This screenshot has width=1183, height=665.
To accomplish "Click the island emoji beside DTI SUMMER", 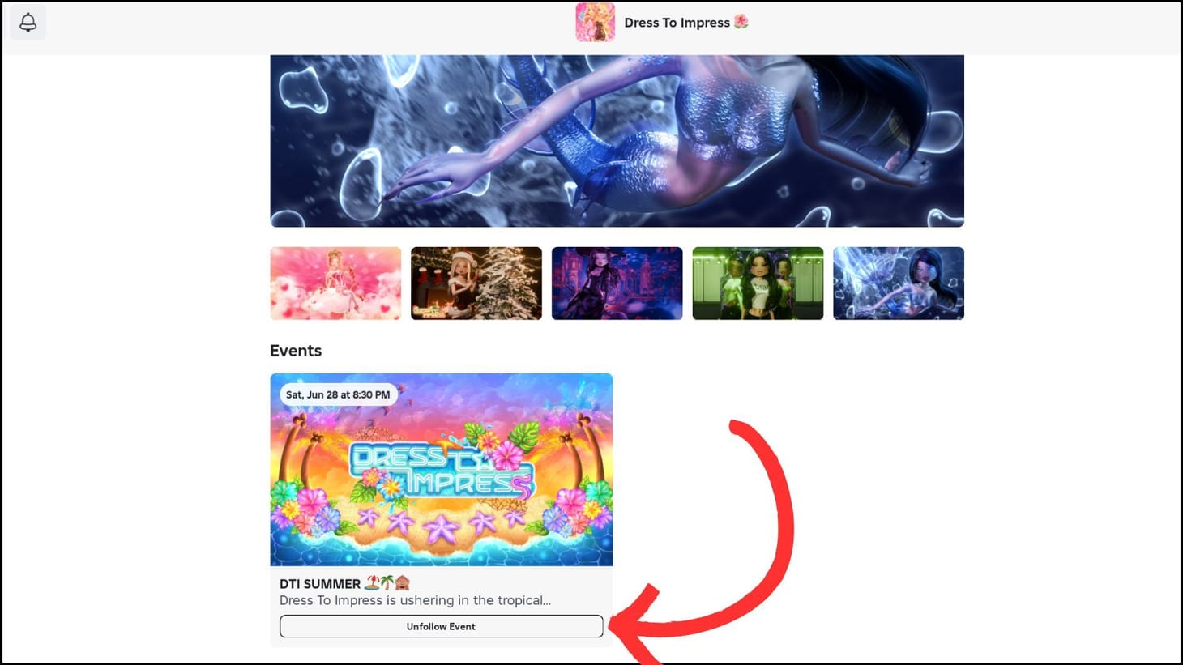I will (x=372, y=582).
